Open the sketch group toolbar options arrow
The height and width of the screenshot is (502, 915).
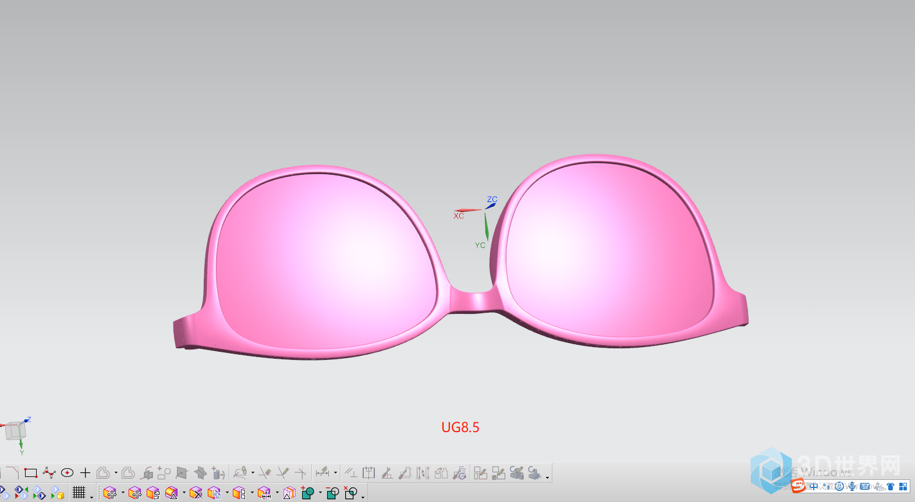[547, 478]
